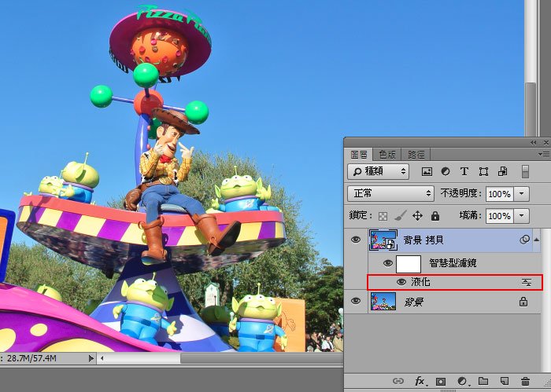Open the 種類 filter type dropdown

click(378, 171)
